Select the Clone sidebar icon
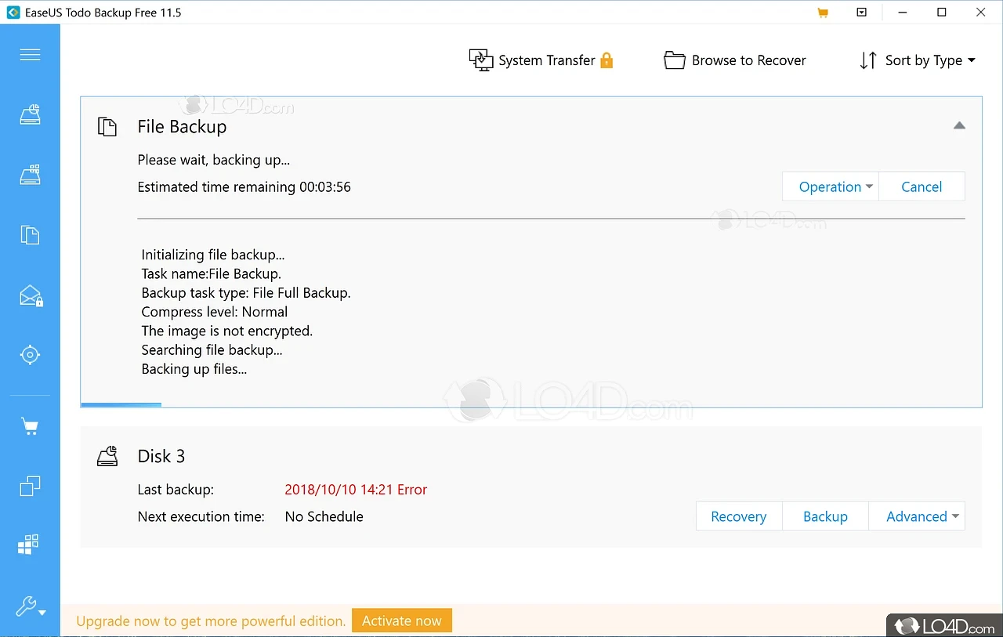The image size is (1003, 637). (x=30, y=487)
